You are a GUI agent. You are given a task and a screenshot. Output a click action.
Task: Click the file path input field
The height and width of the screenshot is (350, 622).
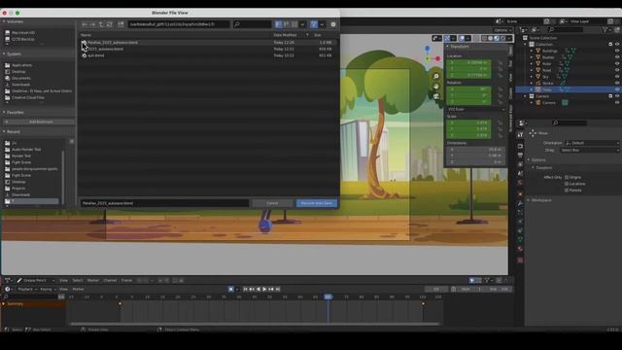[179, 24]
